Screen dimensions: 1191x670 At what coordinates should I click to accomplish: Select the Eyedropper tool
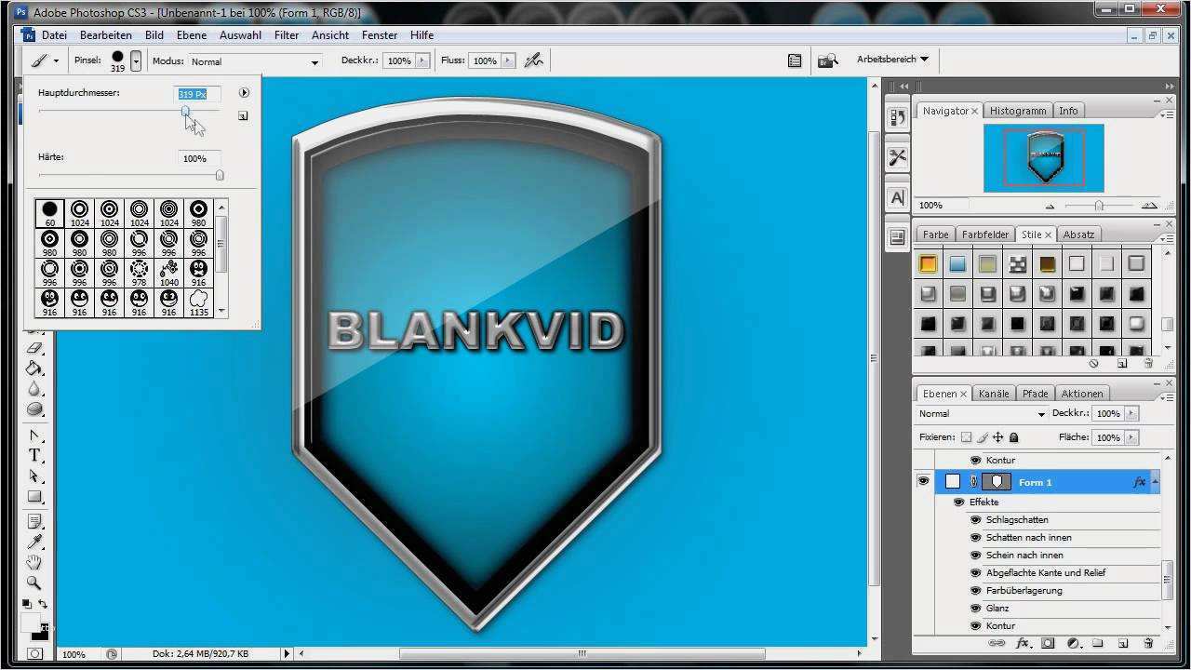34,542
